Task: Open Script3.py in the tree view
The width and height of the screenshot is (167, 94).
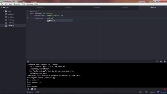Action: [11, 20]
